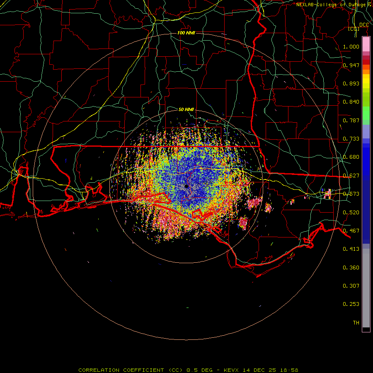Click the 0.360 value on the legend
Screen dimensions: 373x373
pos(351,268)
